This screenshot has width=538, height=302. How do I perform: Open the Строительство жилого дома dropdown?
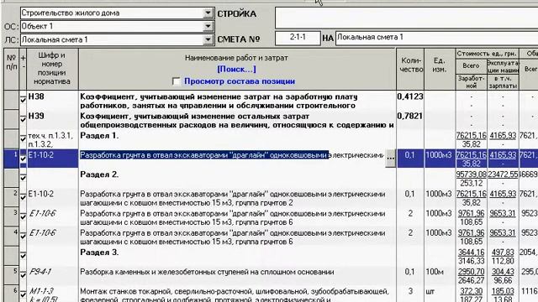pos(208,13)
